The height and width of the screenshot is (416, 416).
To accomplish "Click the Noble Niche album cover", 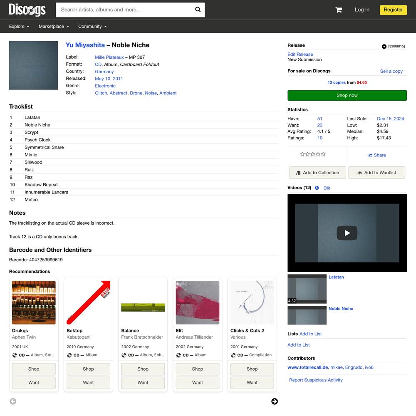I will 33,65.
